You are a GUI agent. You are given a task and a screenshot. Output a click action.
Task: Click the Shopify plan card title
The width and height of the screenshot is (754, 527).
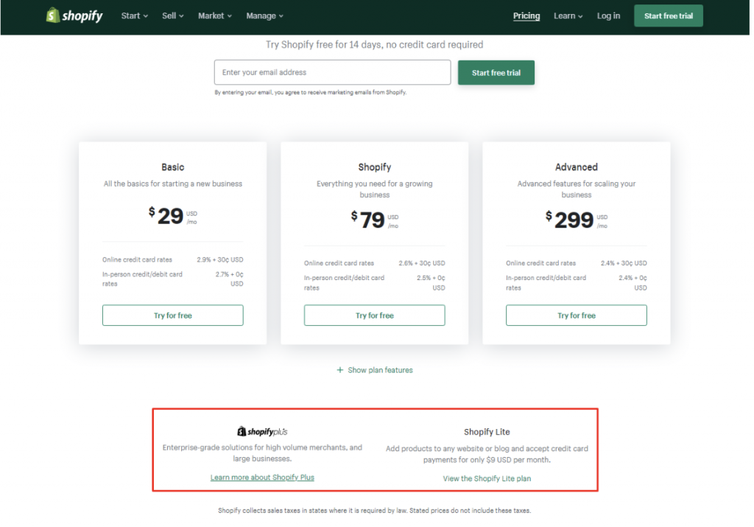pyautogui.click(x=374, y=167)
